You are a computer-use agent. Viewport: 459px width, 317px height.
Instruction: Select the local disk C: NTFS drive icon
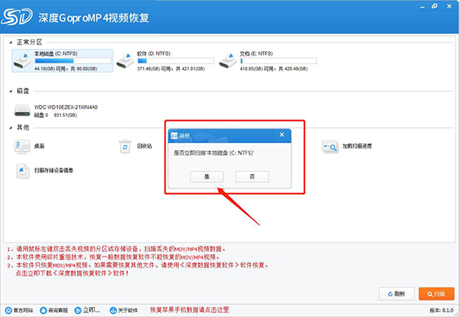pos(22,60)
